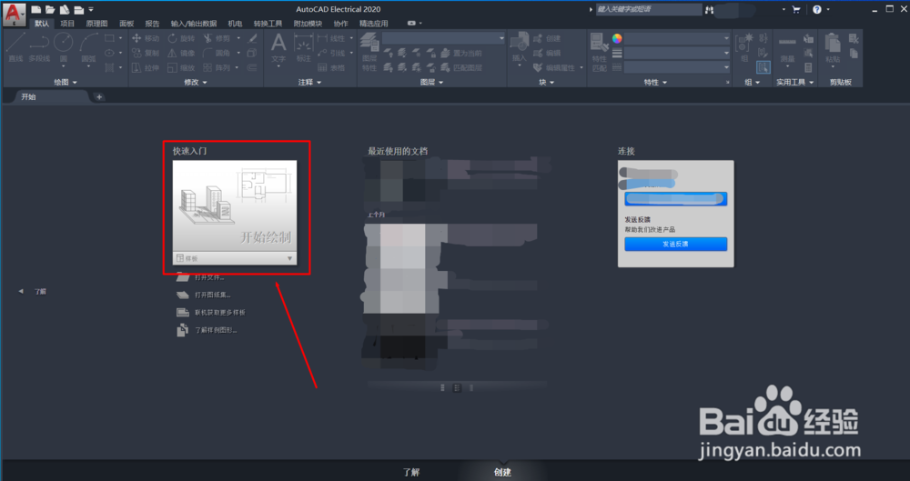Click the 开始绘制 start drawing thumbnail

[x=235, y=206]
